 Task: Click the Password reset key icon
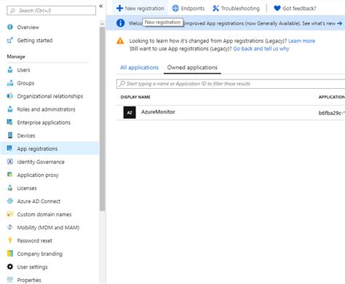[x=10, y=240]
